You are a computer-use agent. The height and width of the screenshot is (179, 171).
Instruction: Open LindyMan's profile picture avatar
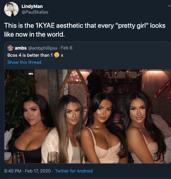(11, 9)
